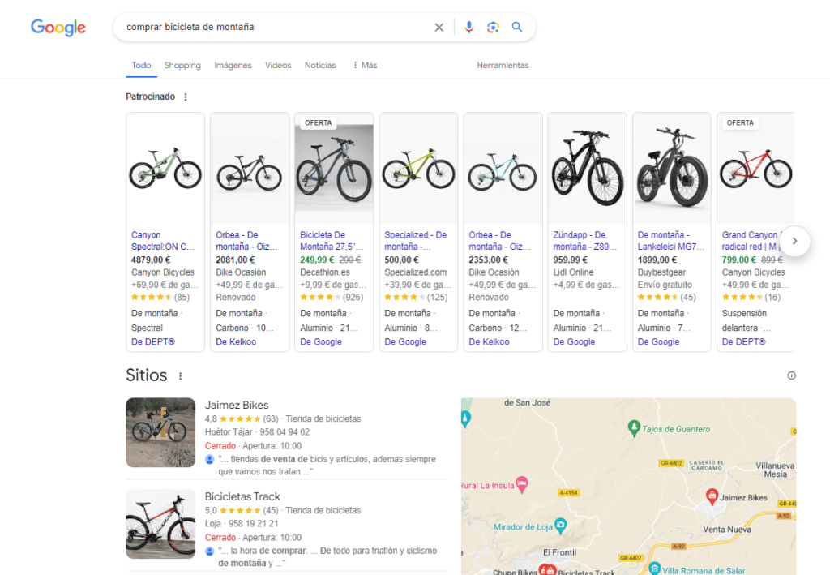Click the Sitios info icon

point(791,375)
